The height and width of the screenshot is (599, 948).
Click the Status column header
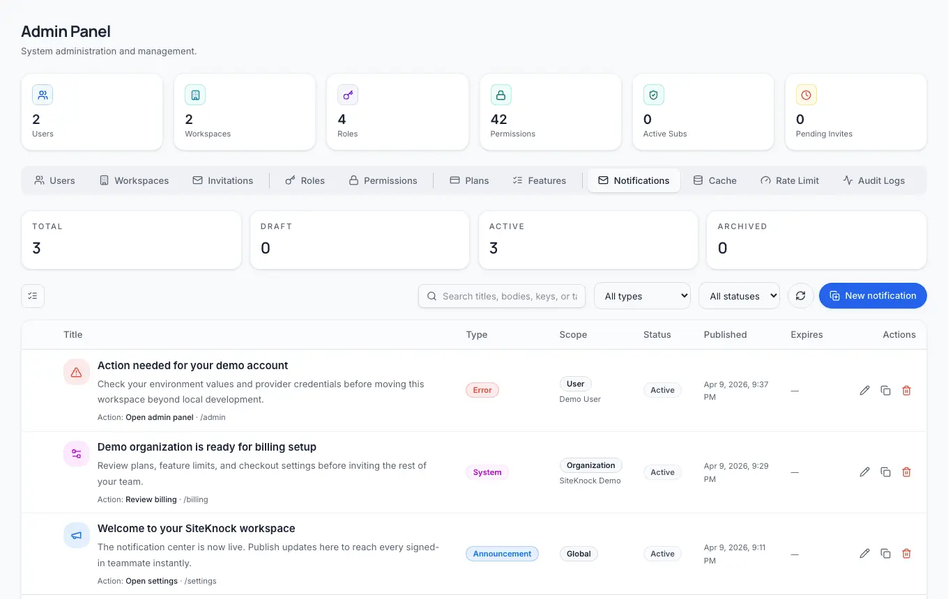pos(657,335)
